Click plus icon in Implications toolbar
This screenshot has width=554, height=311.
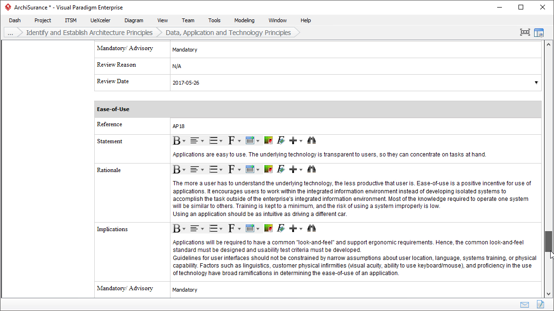point(293,228)
